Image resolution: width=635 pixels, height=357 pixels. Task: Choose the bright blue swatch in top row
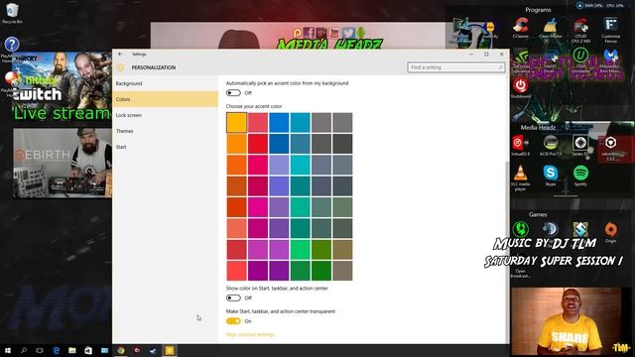279,123
